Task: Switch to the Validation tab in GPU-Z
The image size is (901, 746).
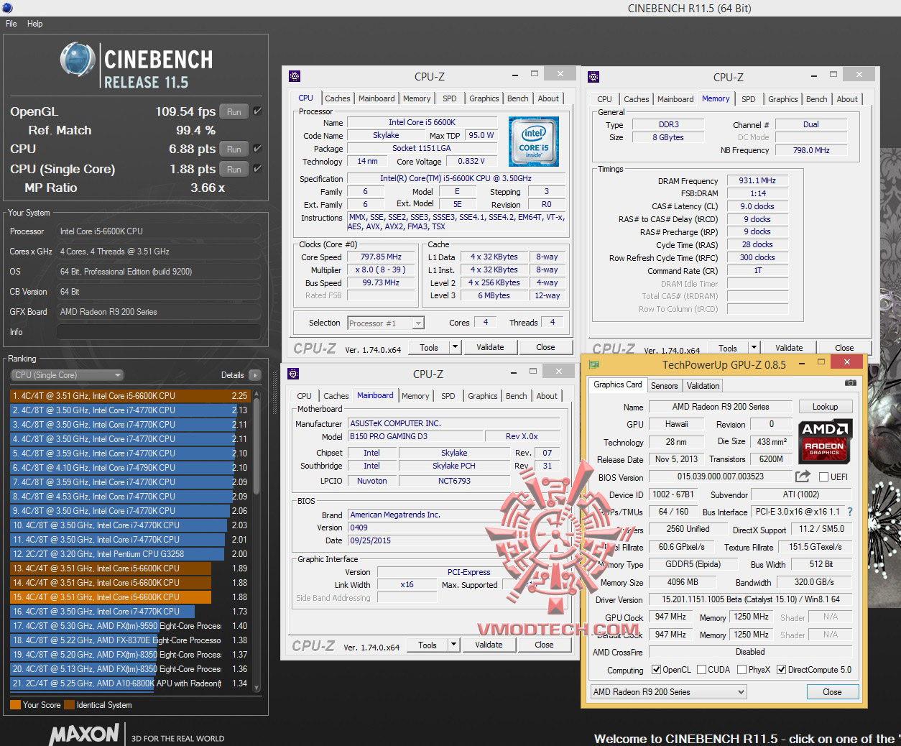Action: tap(703, 386)
